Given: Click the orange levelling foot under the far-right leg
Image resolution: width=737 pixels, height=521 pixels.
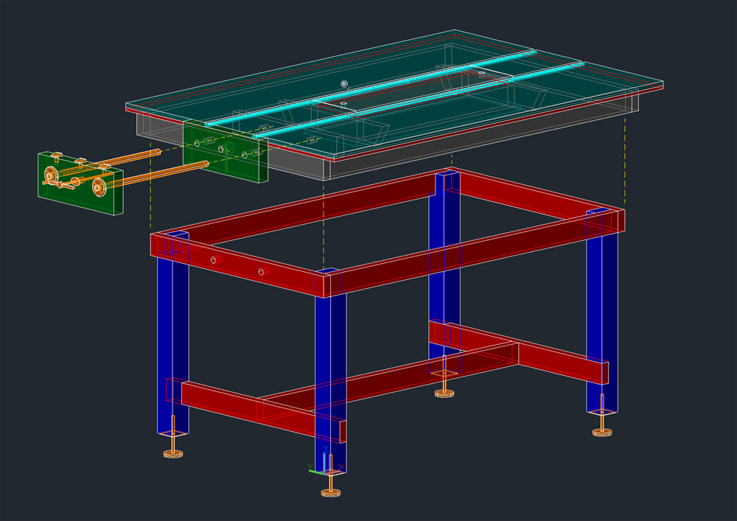Looking at the screenshot, I should point(603,428).
